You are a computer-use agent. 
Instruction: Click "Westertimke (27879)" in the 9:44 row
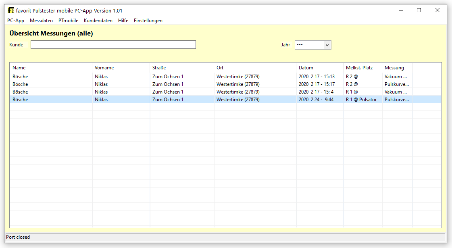pos(238,100)
